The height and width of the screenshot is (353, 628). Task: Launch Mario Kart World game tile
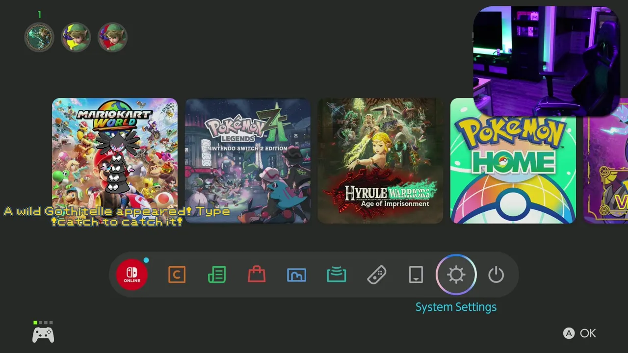tap(115, 161)
